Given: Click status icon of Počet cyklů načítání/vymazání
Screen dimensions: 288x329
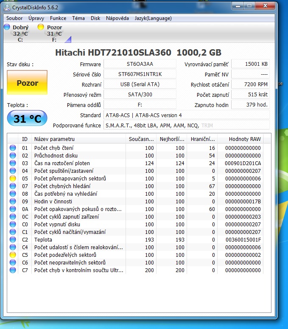Looking at the screenshot, I should [x=13, y=232].
